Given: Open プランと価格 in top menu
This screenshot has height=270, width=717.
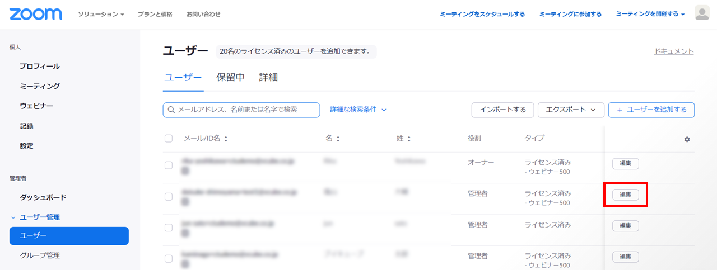Looking at the screenshot, I should [x=155, y=14].
